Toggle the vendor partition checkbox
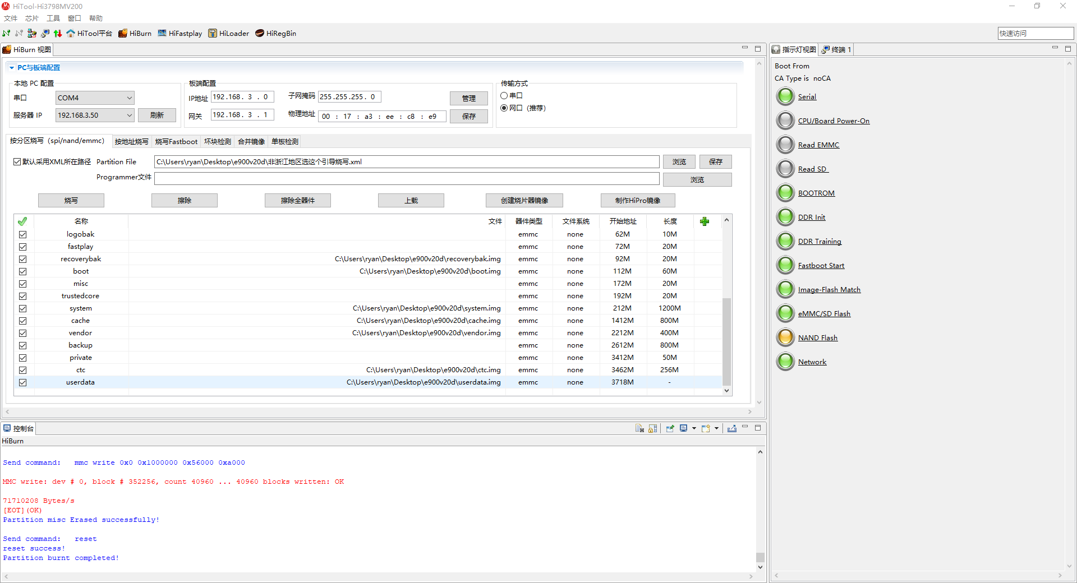1077x583 pixels. tap(23, 333)
